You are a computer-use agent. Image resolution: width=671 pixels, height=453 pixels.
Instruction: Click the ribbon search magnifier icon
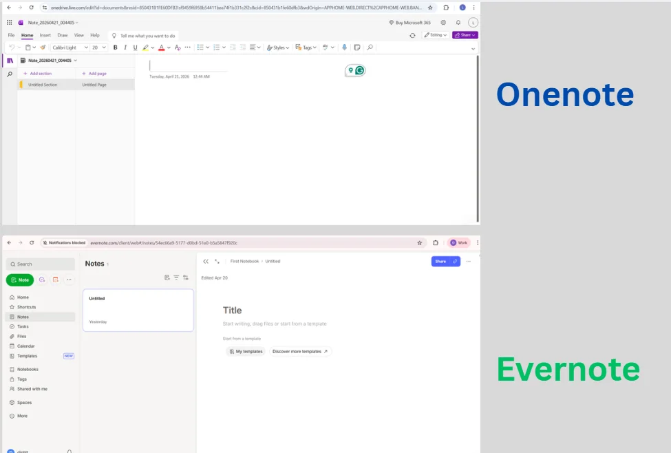coord(370,48)
